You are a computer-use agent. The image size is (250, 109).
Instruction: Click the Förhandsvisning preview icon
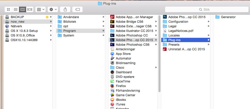tap(112, 91)
